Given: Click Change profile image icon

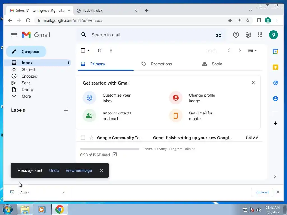Looking at the screenshot, I should pyautogui.click(x=176, y=98).
